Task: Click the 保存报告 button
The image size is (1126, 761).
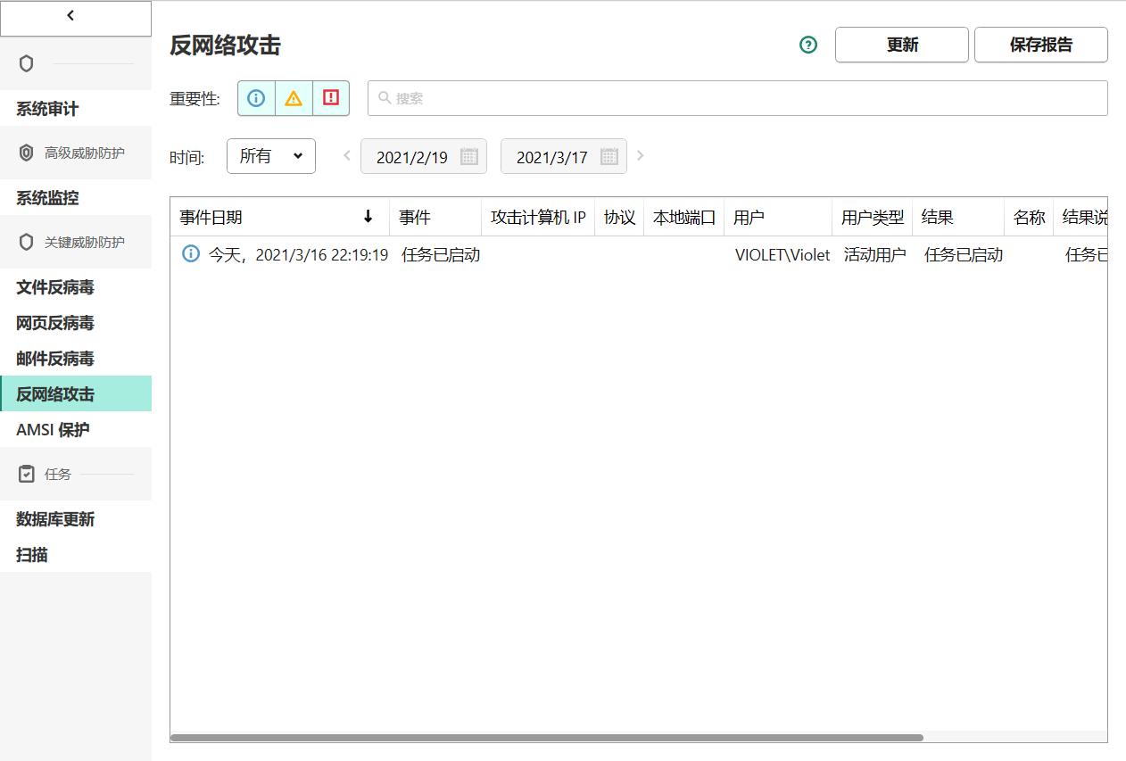Action: [x=1041, y=44]
